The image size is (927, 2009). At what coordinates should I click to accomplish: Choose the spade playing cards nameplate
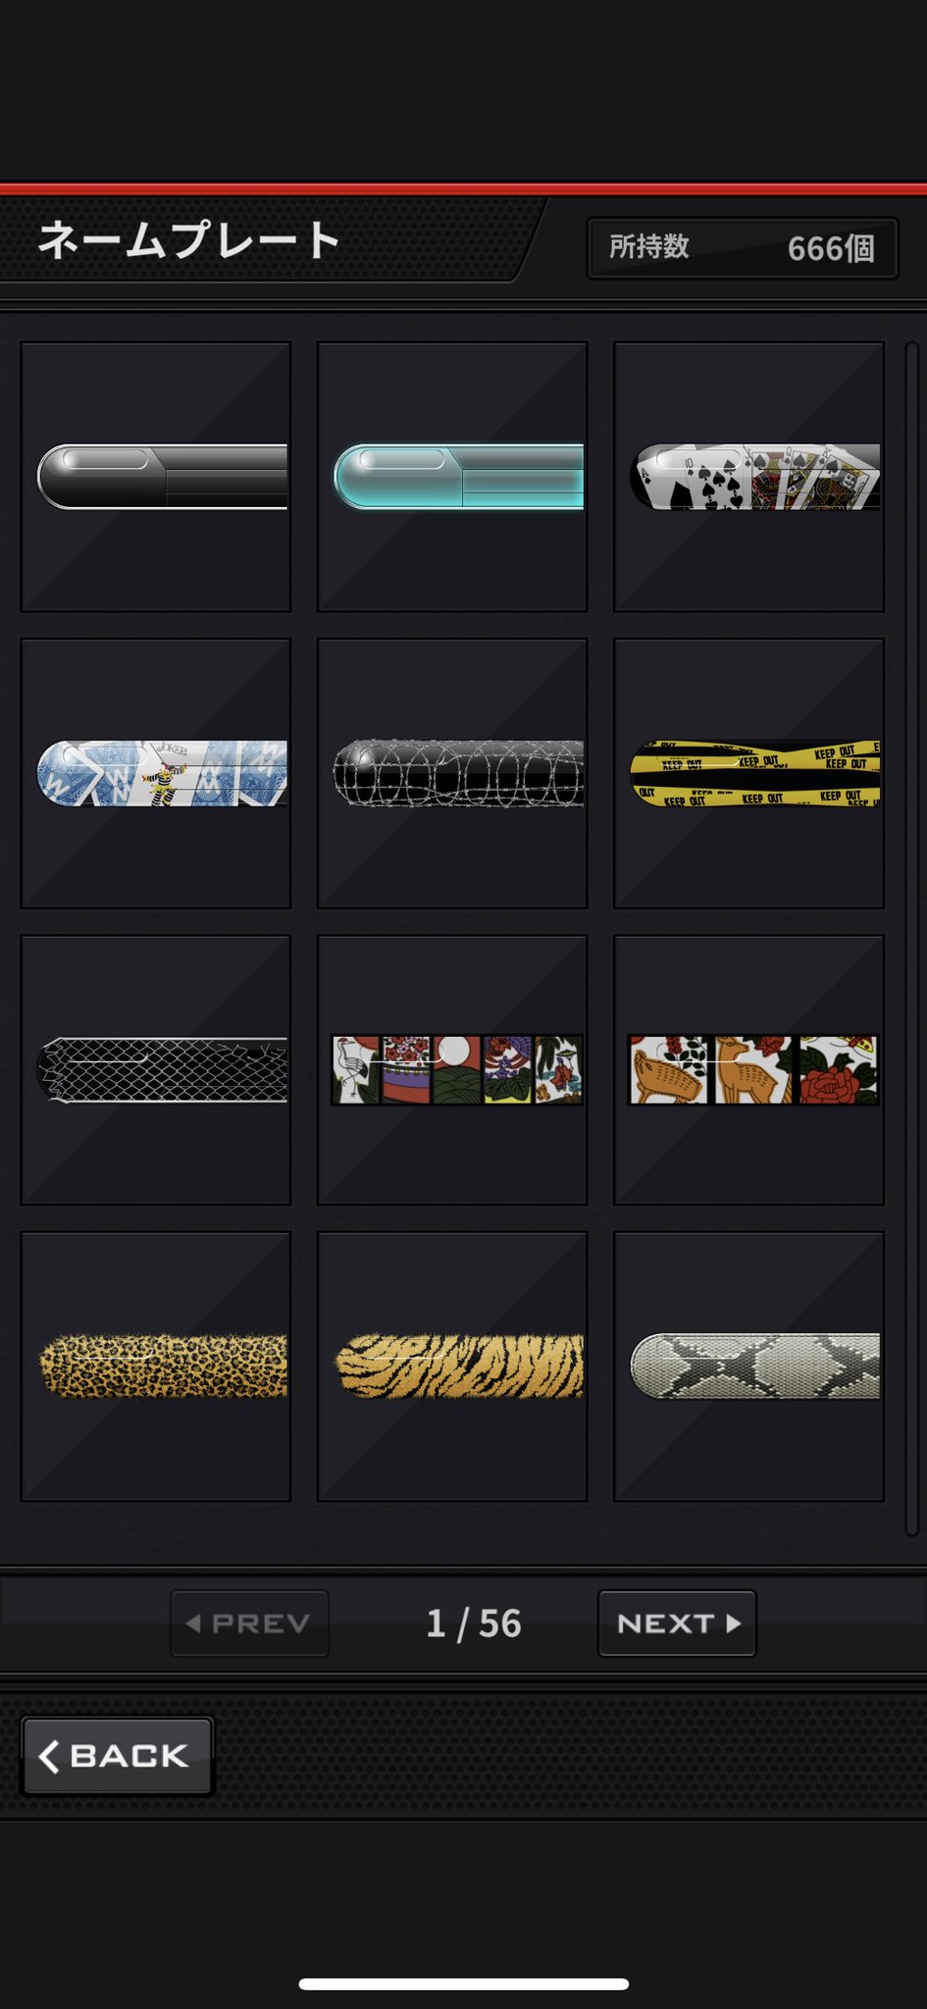(748, 477)
